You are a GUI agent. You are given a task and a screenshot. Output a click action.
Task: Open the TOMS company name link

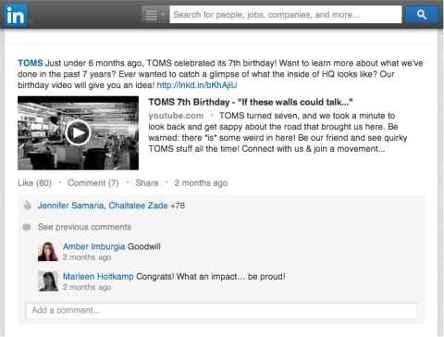tap(31, 63)
